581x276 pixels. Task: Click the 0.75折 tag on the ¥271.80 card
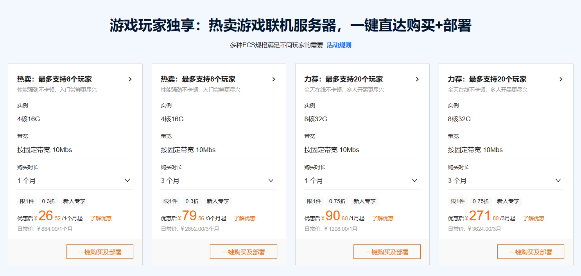[x=481, y=201]
